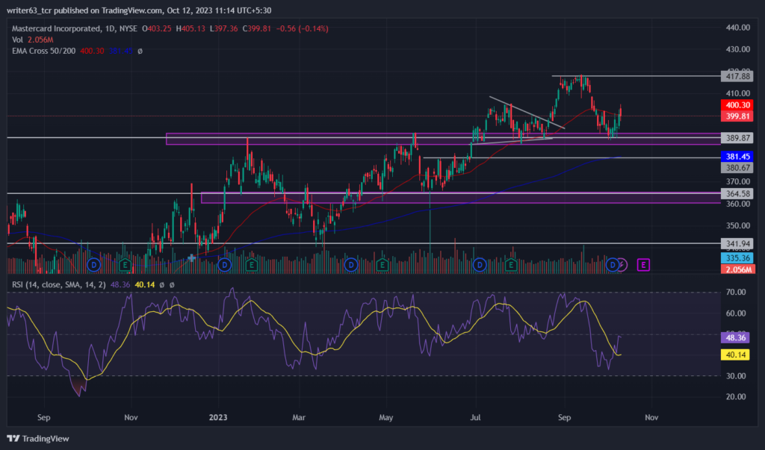The width and height of the screenshot is (765, 450).
Task: Click the May label on the time axis
Action: click(386, 417)
